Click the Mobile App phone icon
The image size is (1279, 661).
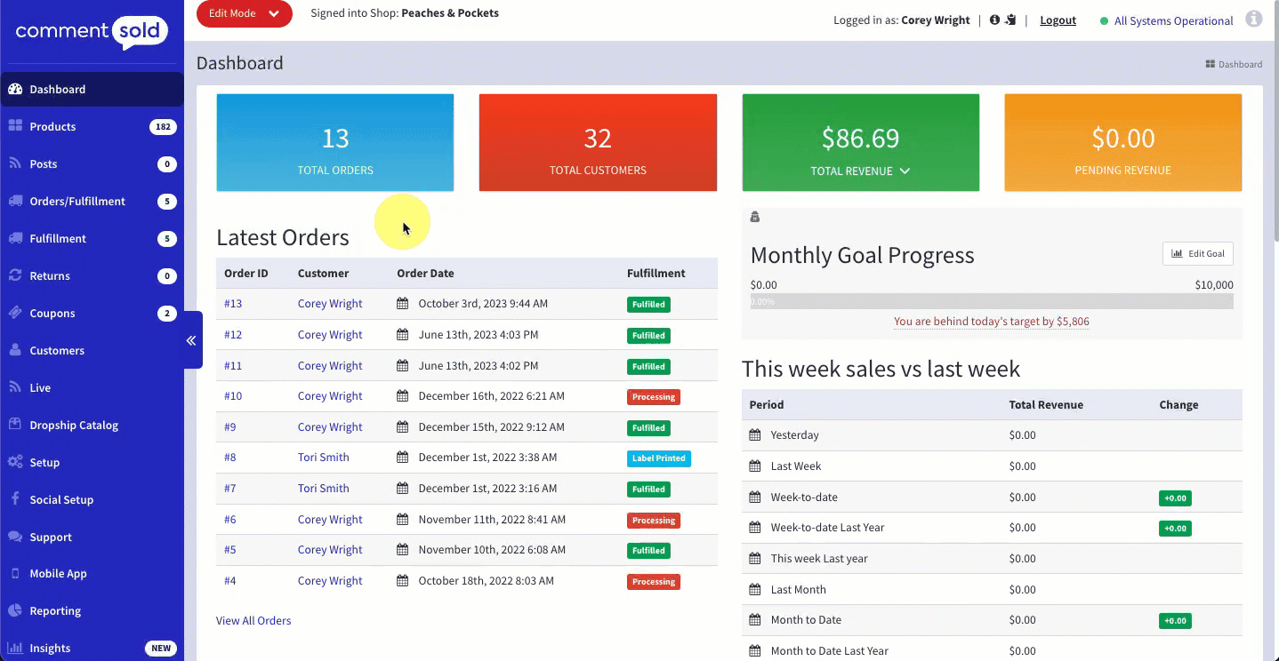15,573
